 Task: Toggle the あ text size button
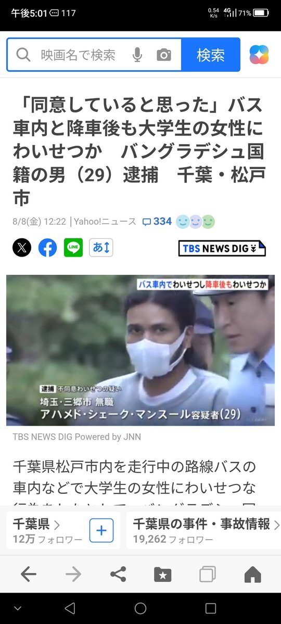click(x=101, y=248)
